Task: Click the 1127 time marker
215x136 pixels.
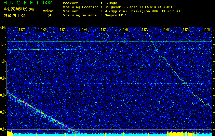Action: (x=145, y=29)
